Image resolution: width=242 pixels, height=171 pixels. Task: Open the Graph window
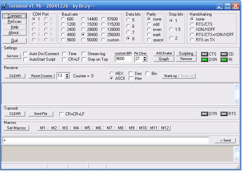coord(164,59)
